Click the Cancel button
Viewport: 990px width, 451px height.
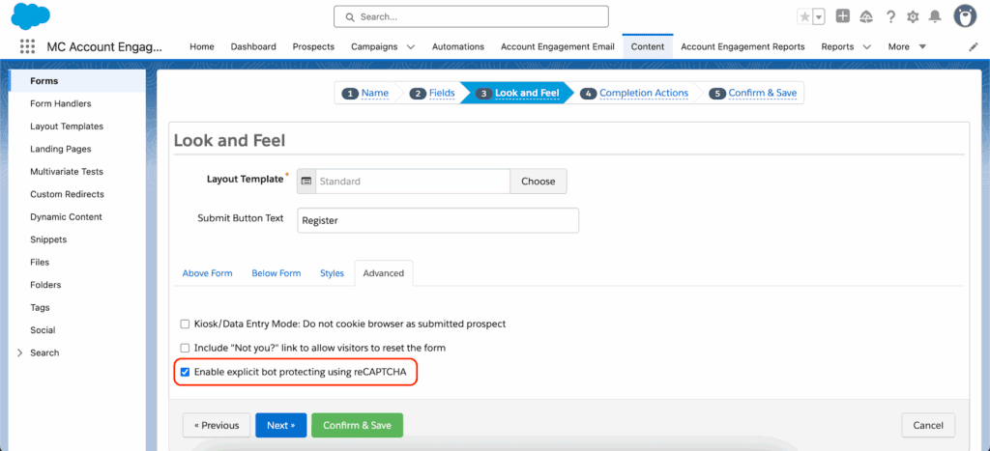tap(928, 426)
